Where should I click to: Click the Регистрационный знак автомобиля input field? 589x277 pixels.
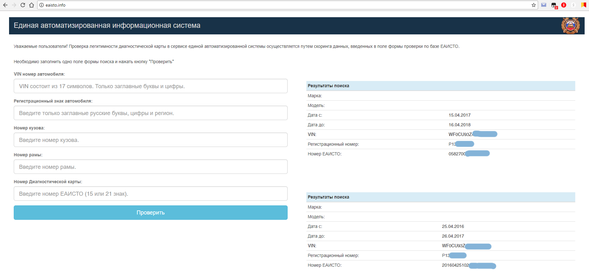pyautogui.click(x=151, y=113)
